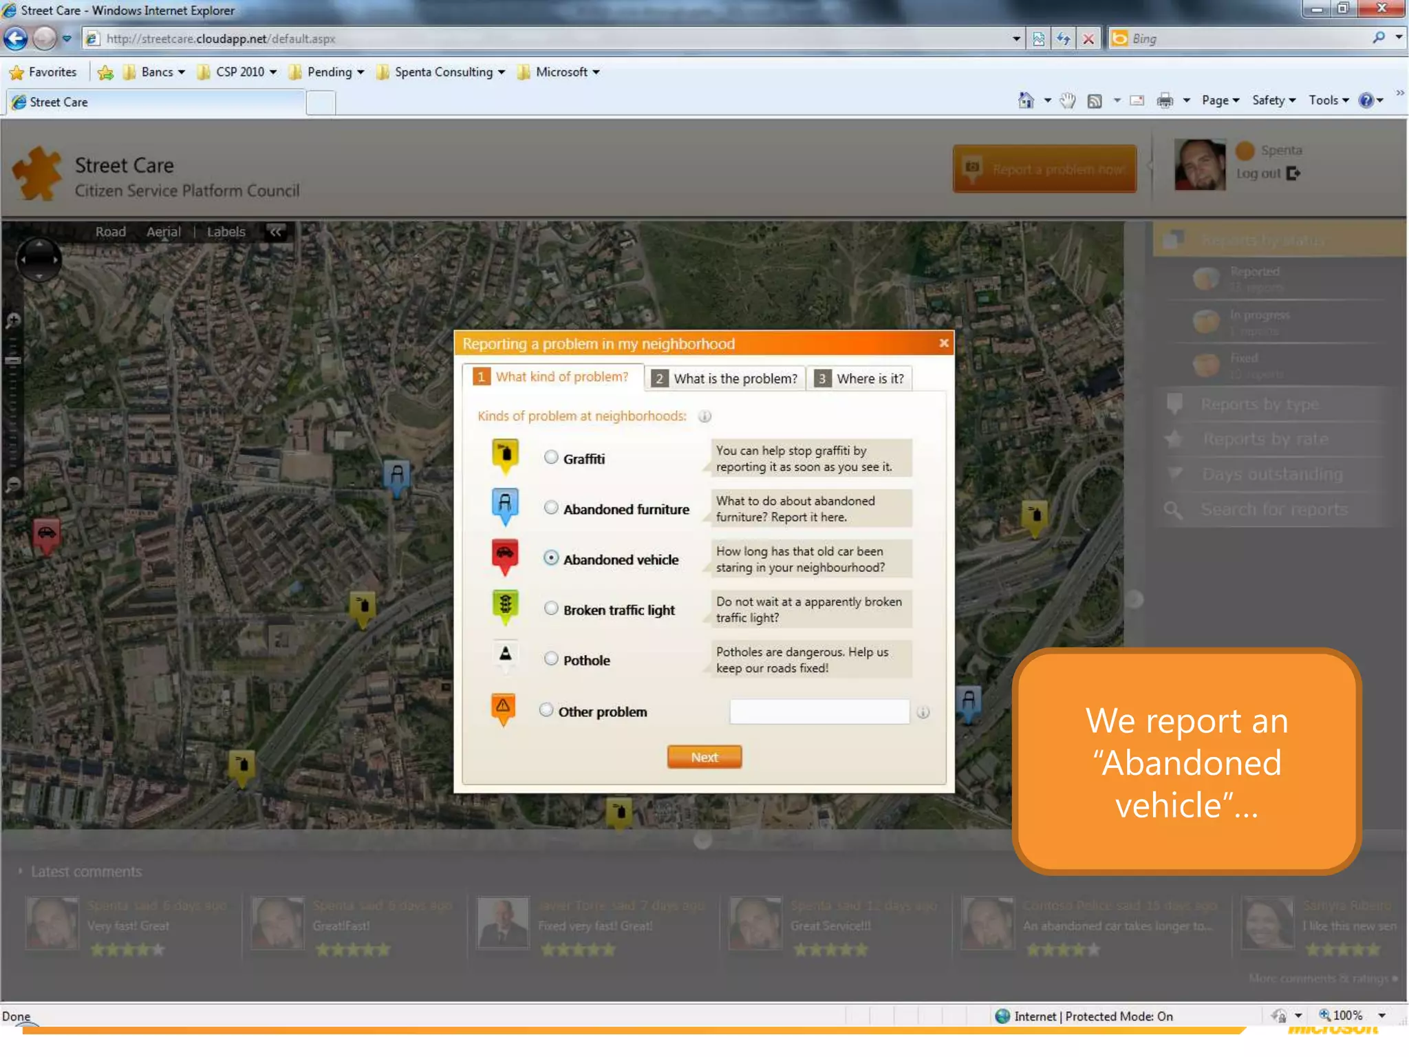Click the Compatibility View icon in address bar
The image size is (1409, 1057).
coord(1039,39)
